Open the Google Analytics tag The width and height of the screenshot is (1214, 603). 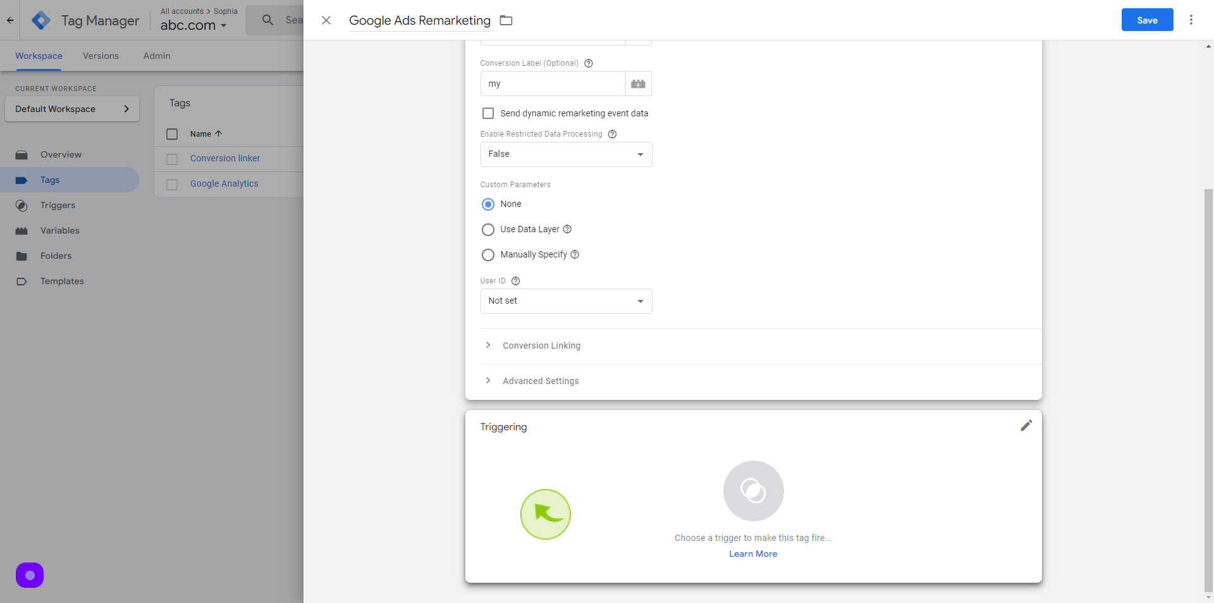pyautogui.click(x=224, y=183)
